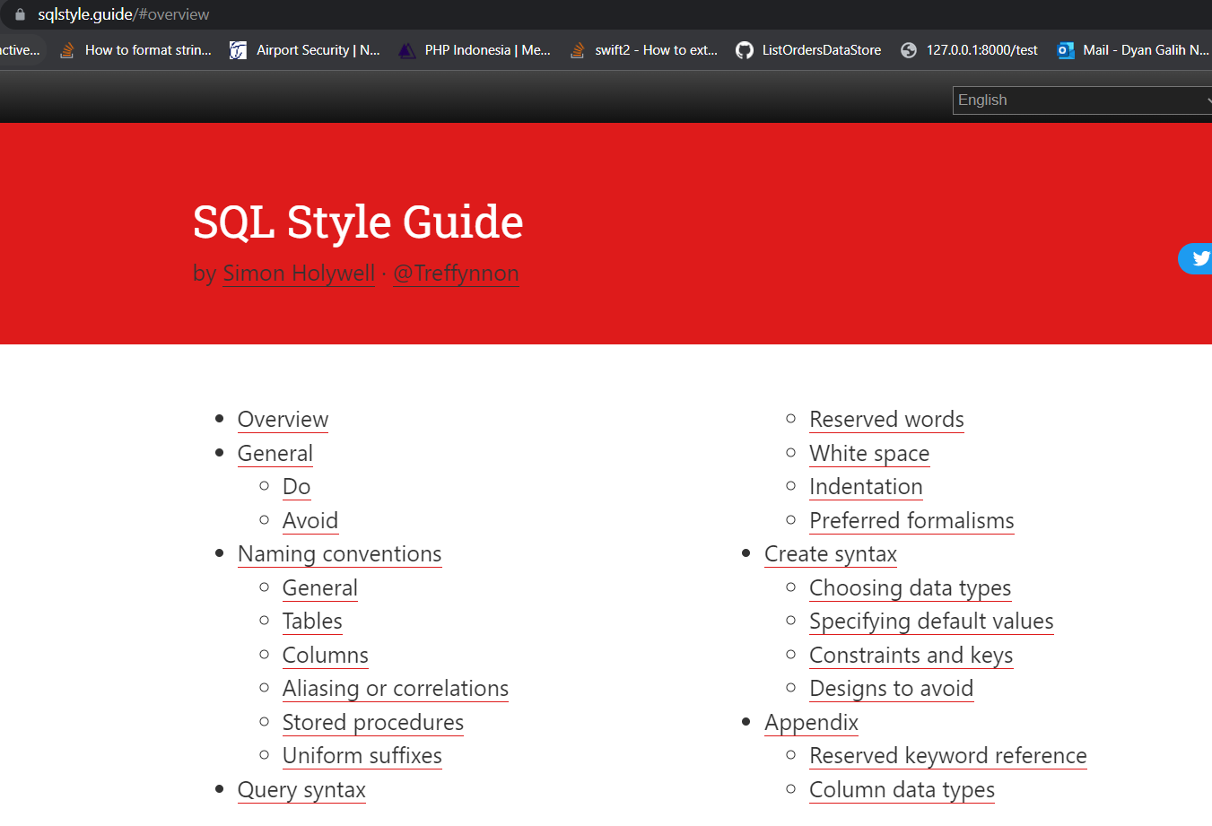Viewport: 1212px width, 826px height.
Task: Jump to Indentation subsection
Action: pyautogui.click(x=866, y=487)
